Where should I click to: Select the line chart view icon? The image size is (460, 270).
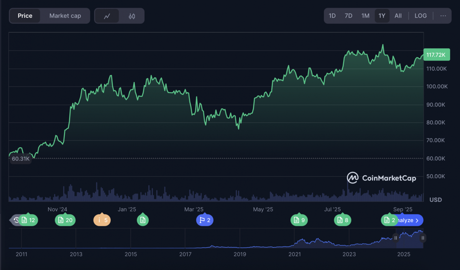point(108,16)
